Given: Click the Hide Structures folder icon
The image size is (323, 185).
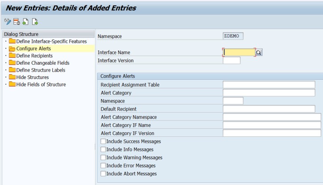Looking at the screenshot, I should click(12, 77).
